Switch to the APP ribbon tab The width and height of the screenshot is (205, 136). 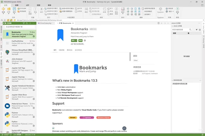(28, 5)
